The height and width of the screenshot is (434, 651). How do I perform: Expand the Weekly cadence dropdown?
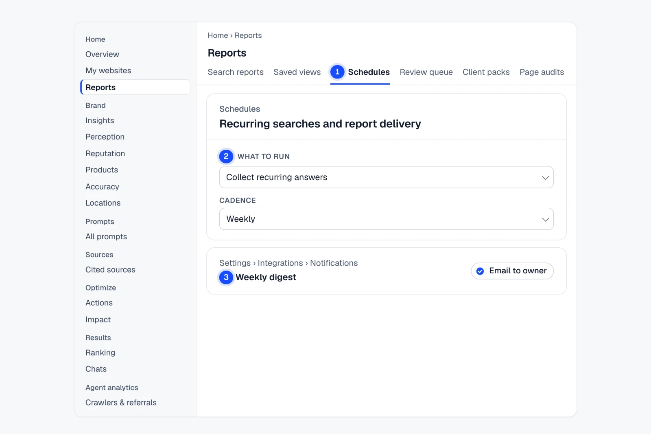click(x=386, y=219)
